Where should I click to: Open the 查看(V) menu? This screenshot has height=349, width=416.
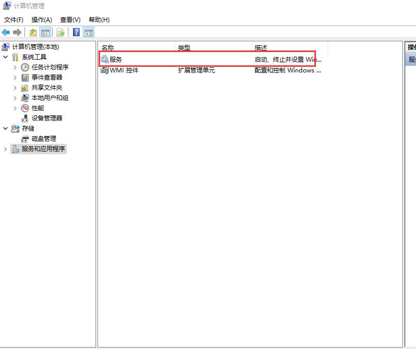tap(70, 20)
